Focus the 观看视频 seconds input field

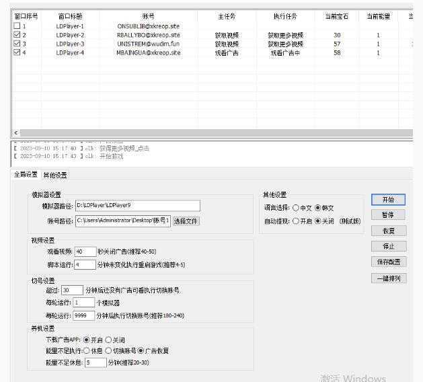[x=85, y=252]
